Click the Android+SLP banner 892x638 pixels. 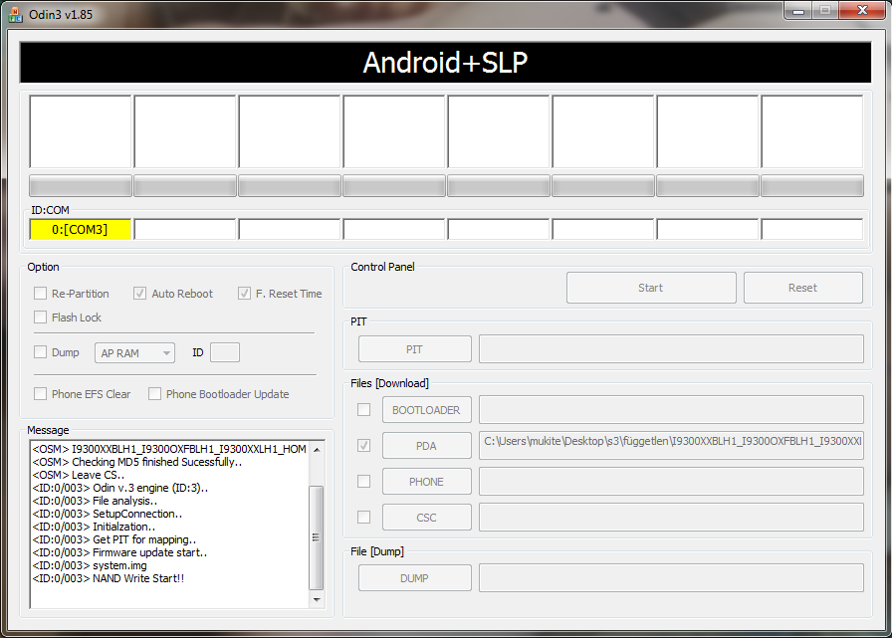pos(445,62)
